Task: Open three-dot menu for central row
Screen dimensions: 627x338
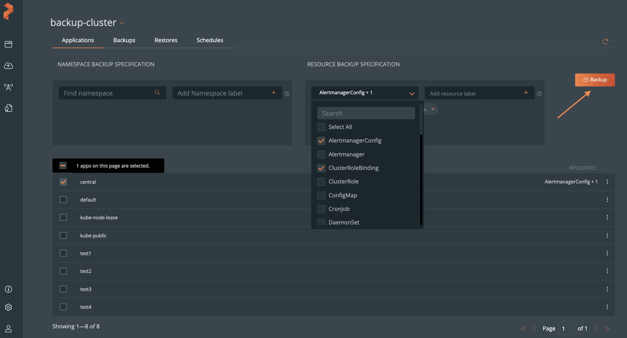Action: click(x=607, y=182)
